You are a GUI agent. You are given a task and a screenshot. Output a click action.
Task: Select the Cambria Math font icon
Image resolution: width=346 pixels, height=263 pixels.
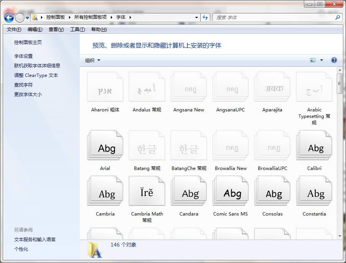click(x=147, y=191)
